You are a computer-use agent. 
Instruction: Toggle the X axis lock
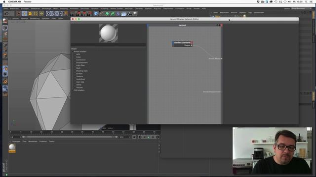[48, 14]
